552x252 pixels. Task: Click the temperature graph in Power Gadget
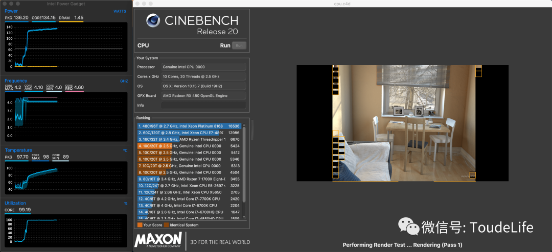coord(66,178)
